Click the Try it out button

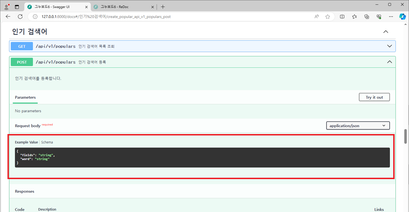(374, 97)
